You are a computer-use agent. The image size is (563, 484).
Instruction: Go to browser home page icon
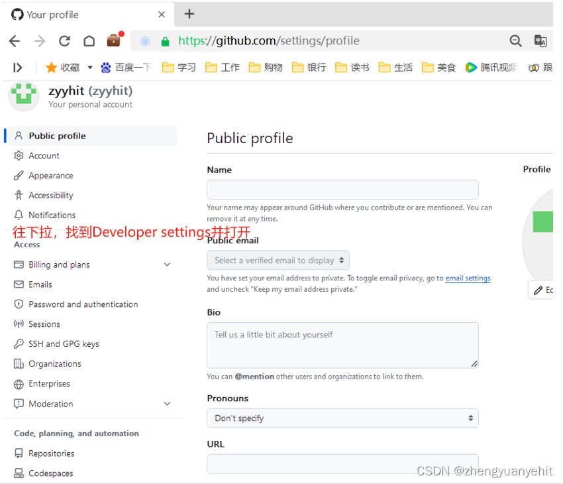(89, 41)
